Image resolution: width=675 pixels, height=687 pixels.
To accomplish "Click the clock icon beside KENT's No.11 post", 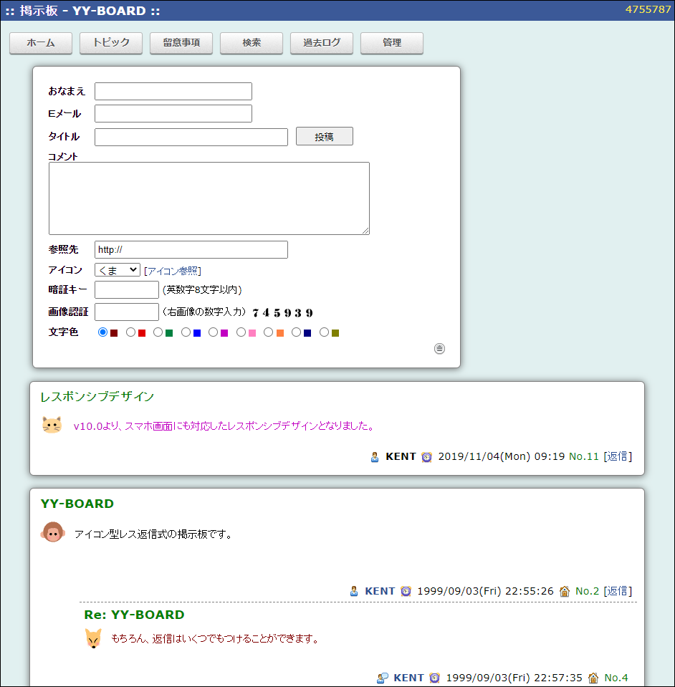I will [x=426, y=456].
